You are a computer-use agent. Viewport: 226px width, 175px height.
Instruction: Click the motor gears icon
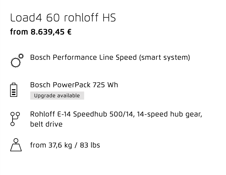(17, 61)
